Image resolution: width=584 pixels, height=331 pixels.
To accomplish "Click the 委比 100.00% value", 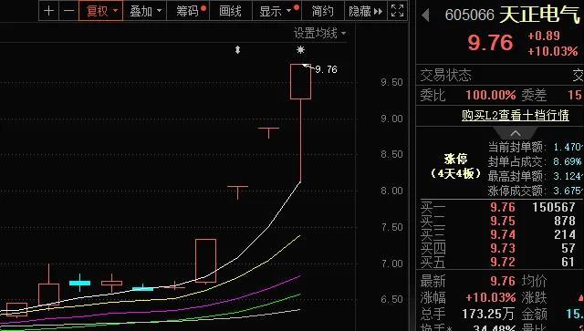I will coord(491,95).
